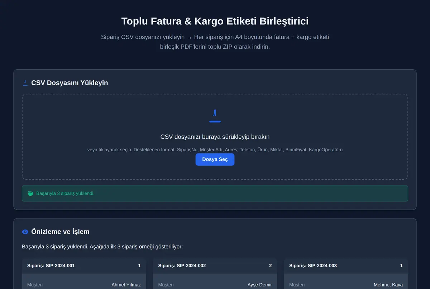Click the item count 1 on SIP-2024-001

[139, 266]
